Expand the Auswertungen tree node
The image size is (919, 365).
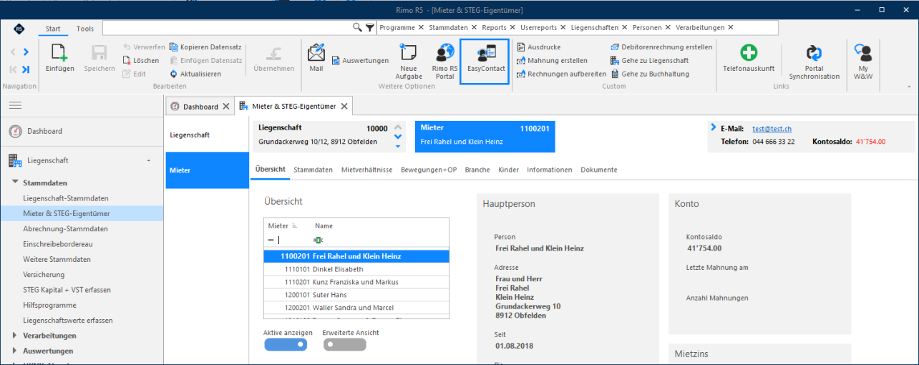pos(16,351)
